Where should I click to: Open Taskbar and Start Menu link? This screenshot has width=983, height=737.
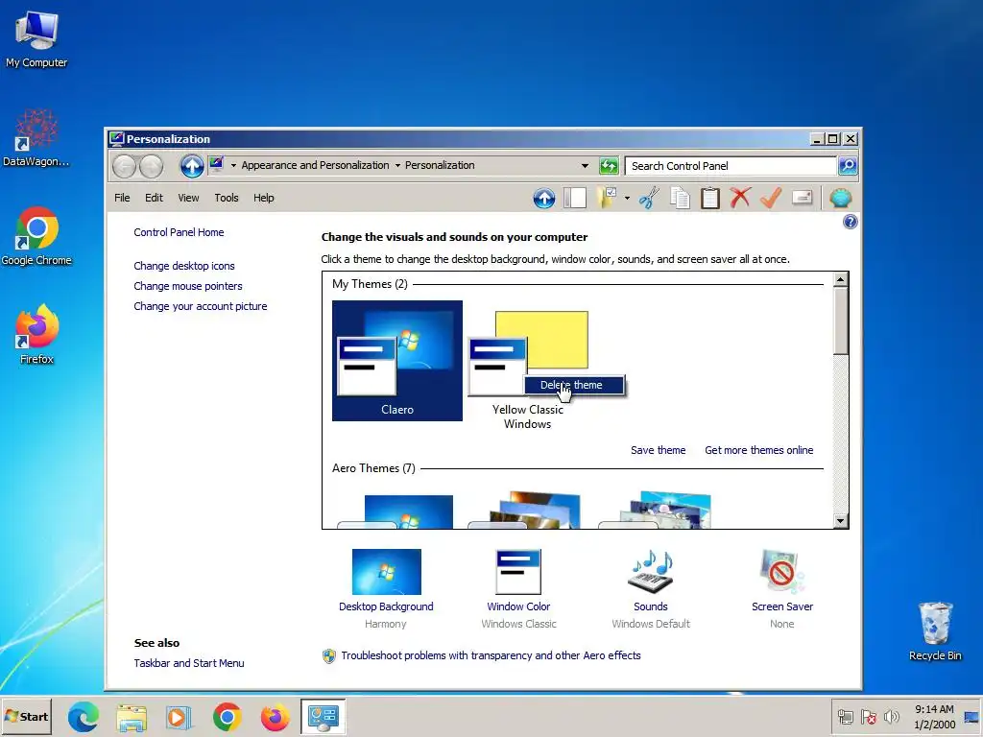click(x=189, y=664)
